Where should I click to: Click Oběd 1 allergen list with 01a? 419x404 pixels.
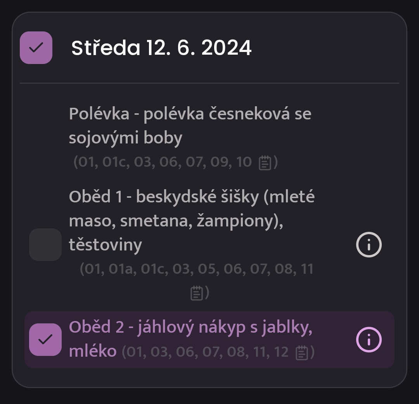(197, 281)
